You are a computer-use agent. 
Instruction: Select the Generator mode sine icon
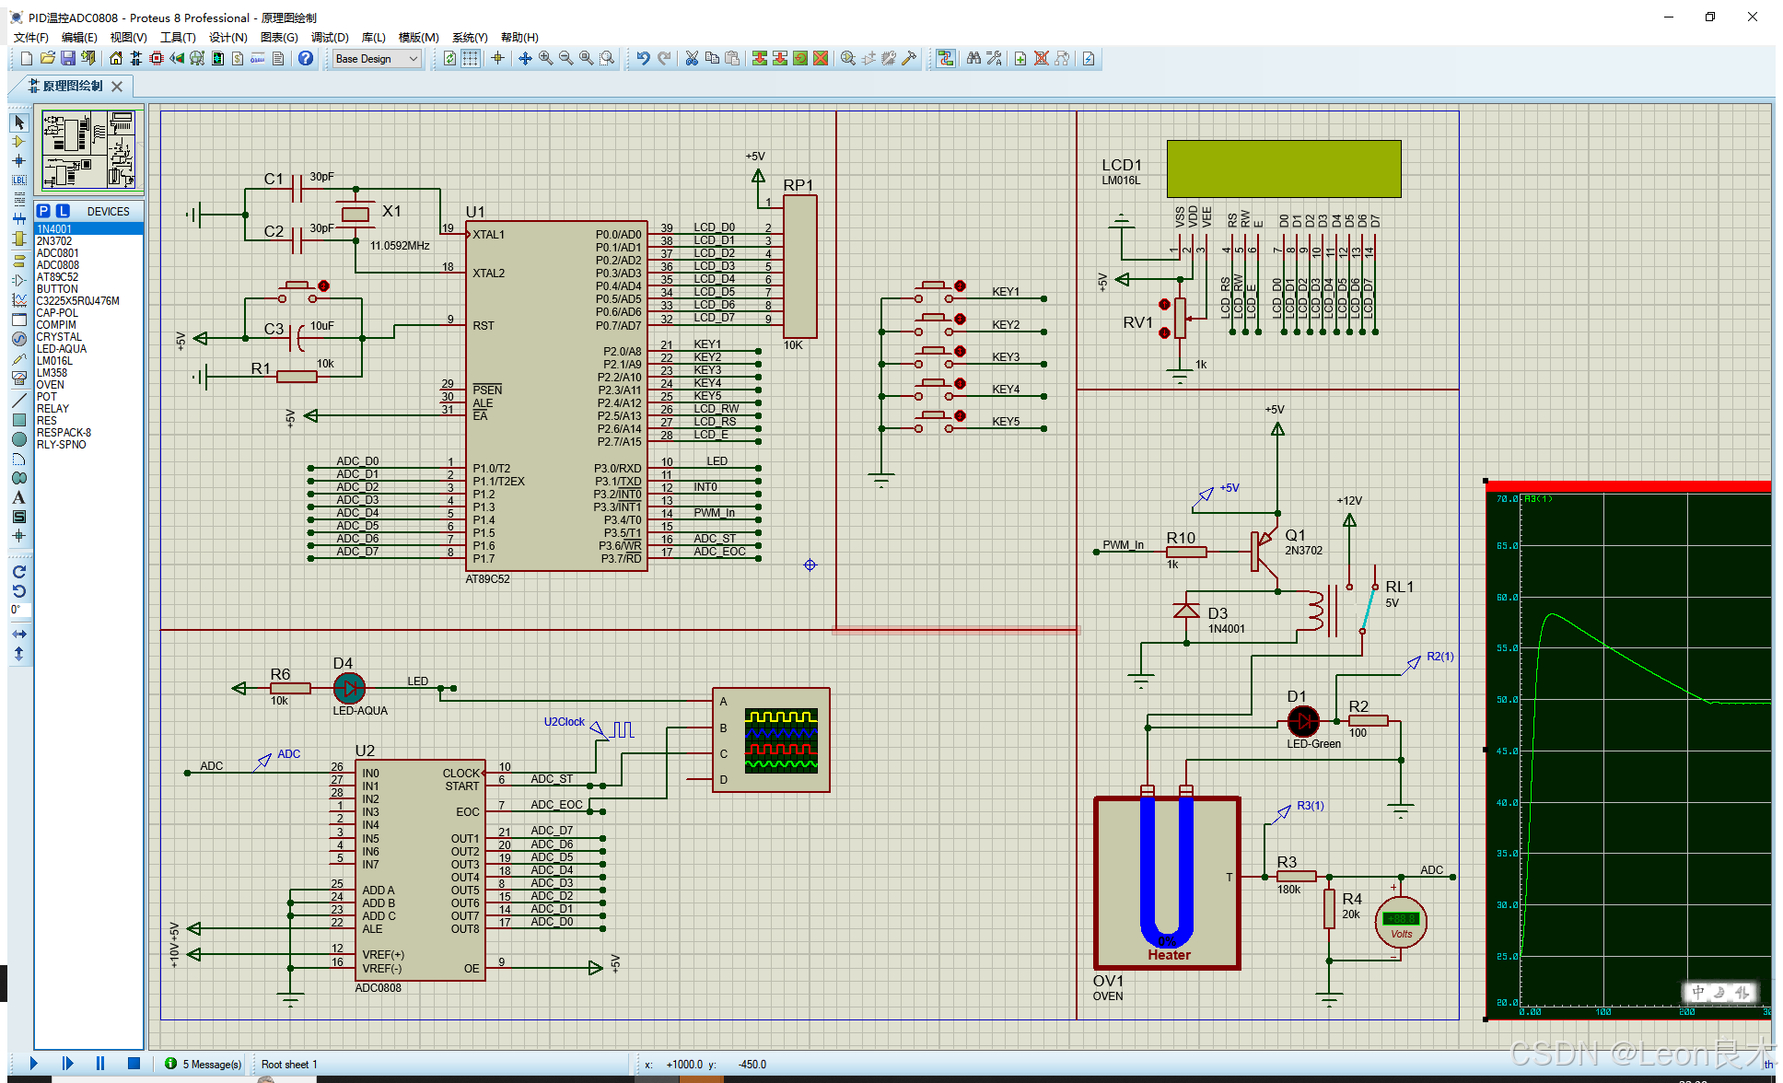tap(18, 339)
